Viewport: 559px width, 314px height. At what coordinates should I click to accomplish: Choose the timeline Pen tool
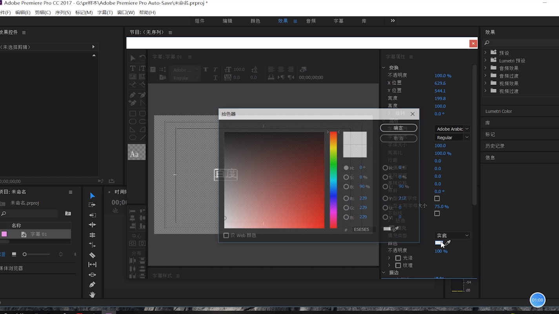[x=92, y=285]
